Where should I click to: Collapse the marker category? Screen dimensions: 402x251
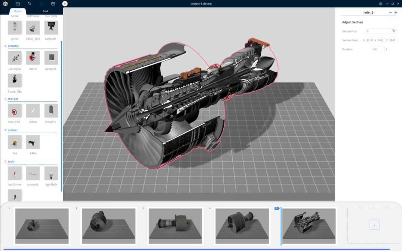pos(5,99)
